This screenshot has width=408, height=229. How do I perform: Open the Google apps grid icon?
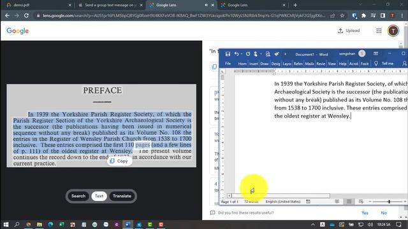[x=379, y=31]
